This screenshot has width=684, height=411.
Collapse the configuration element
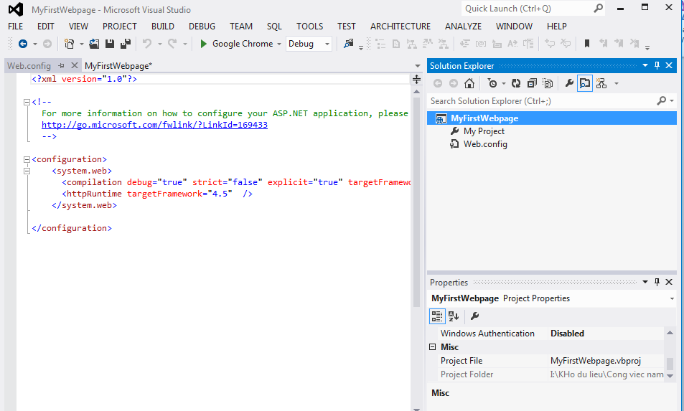pyautogui.click(x=27, y=159)
